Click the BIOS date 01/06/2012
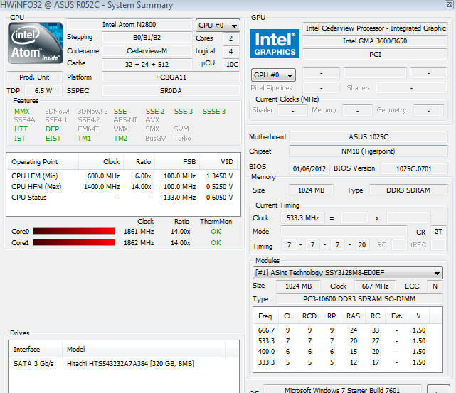The height and width of the screenshot is (393, 456). pos(309,168)
